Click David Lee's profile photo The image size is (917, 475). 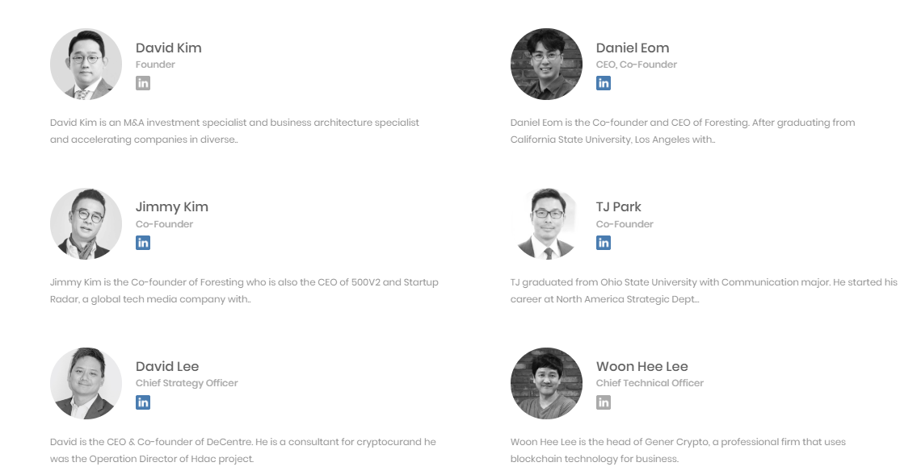click(x=86, y=383)
